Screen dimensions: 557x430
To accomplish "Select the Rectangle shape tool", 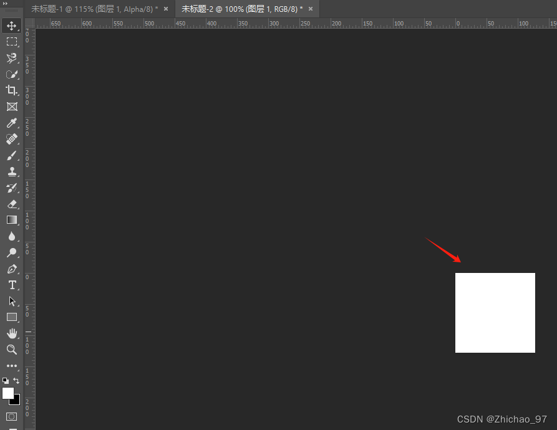I will (12, 317).
